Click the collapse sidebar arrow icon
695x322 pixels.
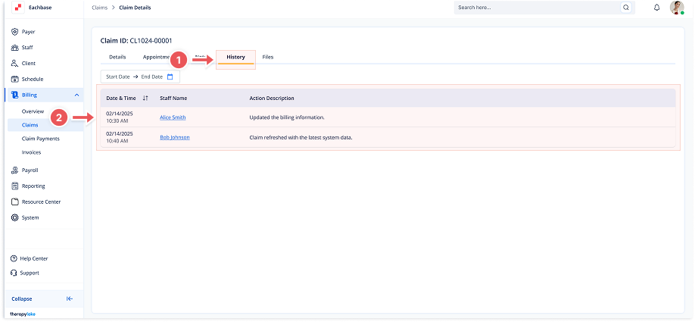[70, 299]
